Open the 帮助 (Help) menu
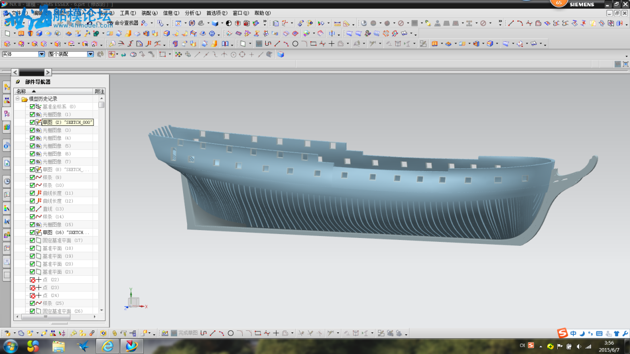 pos(262,13)
